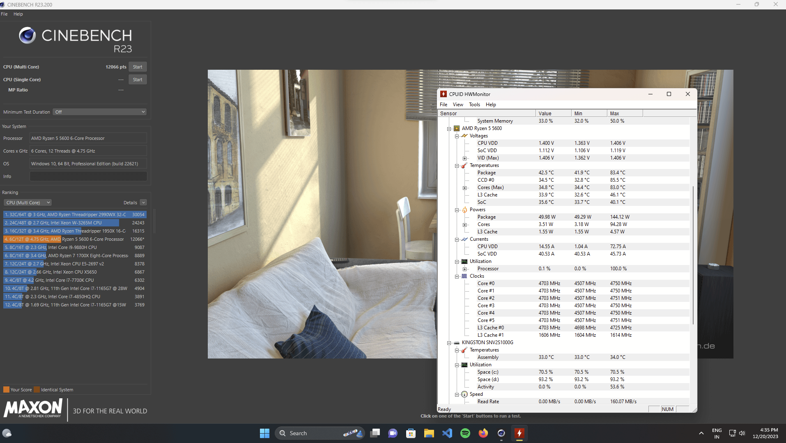Expand the VID (Max) tree node

[x=464, y=158]
